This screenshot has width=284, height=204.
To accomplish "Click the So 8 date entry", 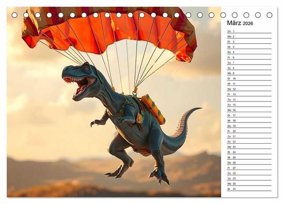I will click(x=249, y=68).
